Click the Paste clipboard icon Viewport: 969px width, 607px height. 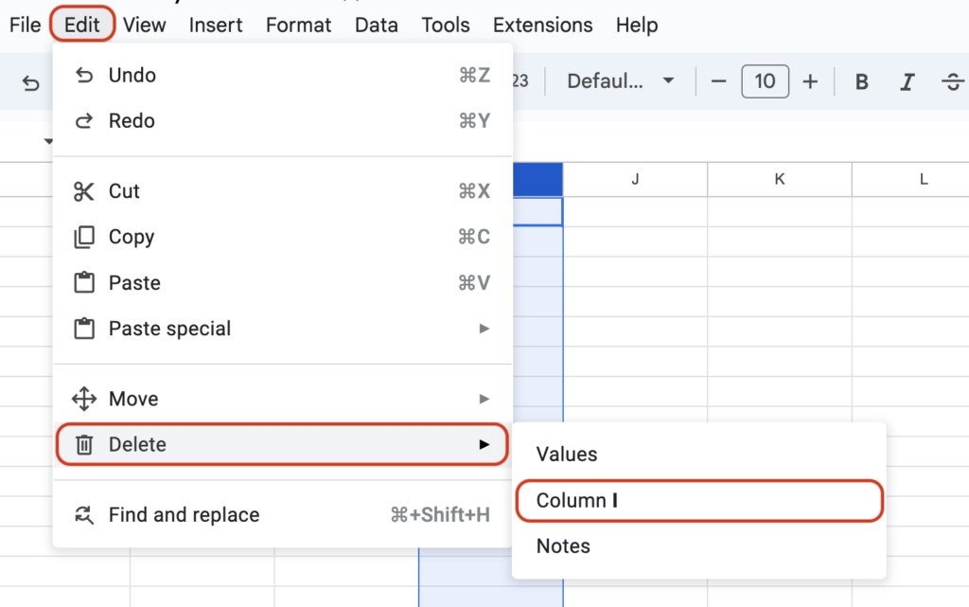coord(83,282)
